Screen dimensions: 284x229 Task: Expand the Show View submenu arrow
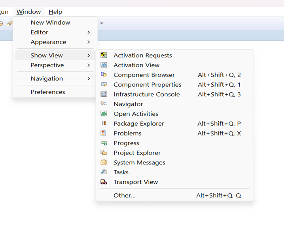(x=89, y=55)
